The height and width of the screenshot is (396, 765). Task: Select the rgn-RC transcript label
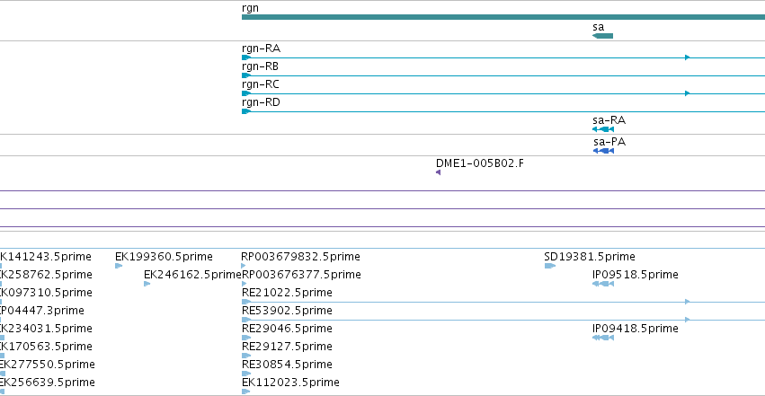(x=261, y=84)
